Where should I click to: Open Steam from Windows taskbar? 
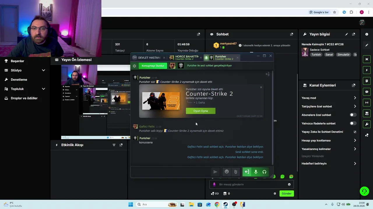[x=226, y=205]
